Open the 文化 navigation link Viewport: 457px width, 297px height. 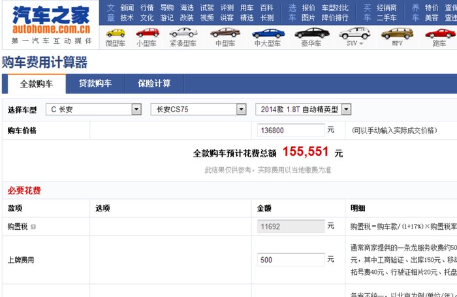click(x=147, y=18)
